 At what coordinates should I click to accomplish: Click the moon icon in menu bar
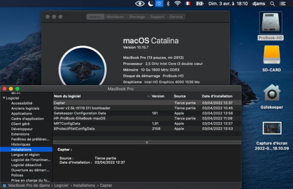[x=151, y=4]
